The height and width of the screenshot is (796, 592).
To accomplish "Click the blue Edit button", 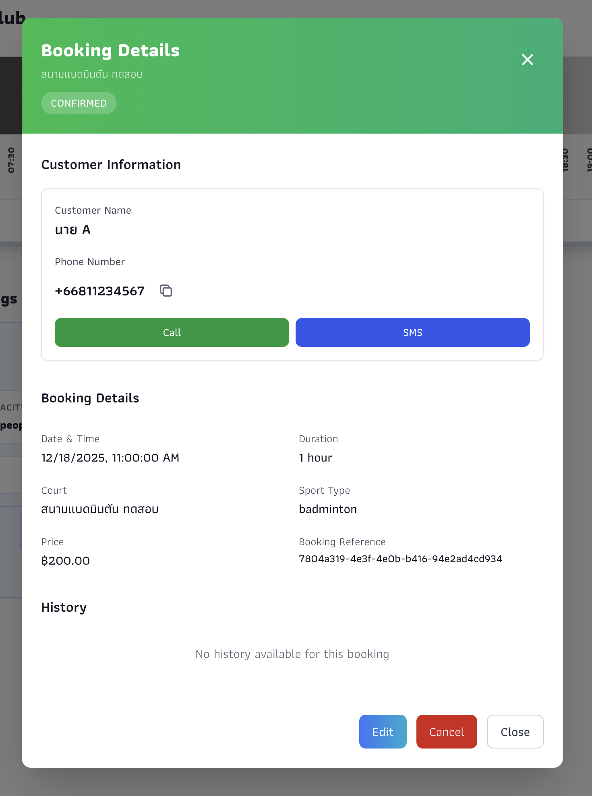I will tap(383, 732).
